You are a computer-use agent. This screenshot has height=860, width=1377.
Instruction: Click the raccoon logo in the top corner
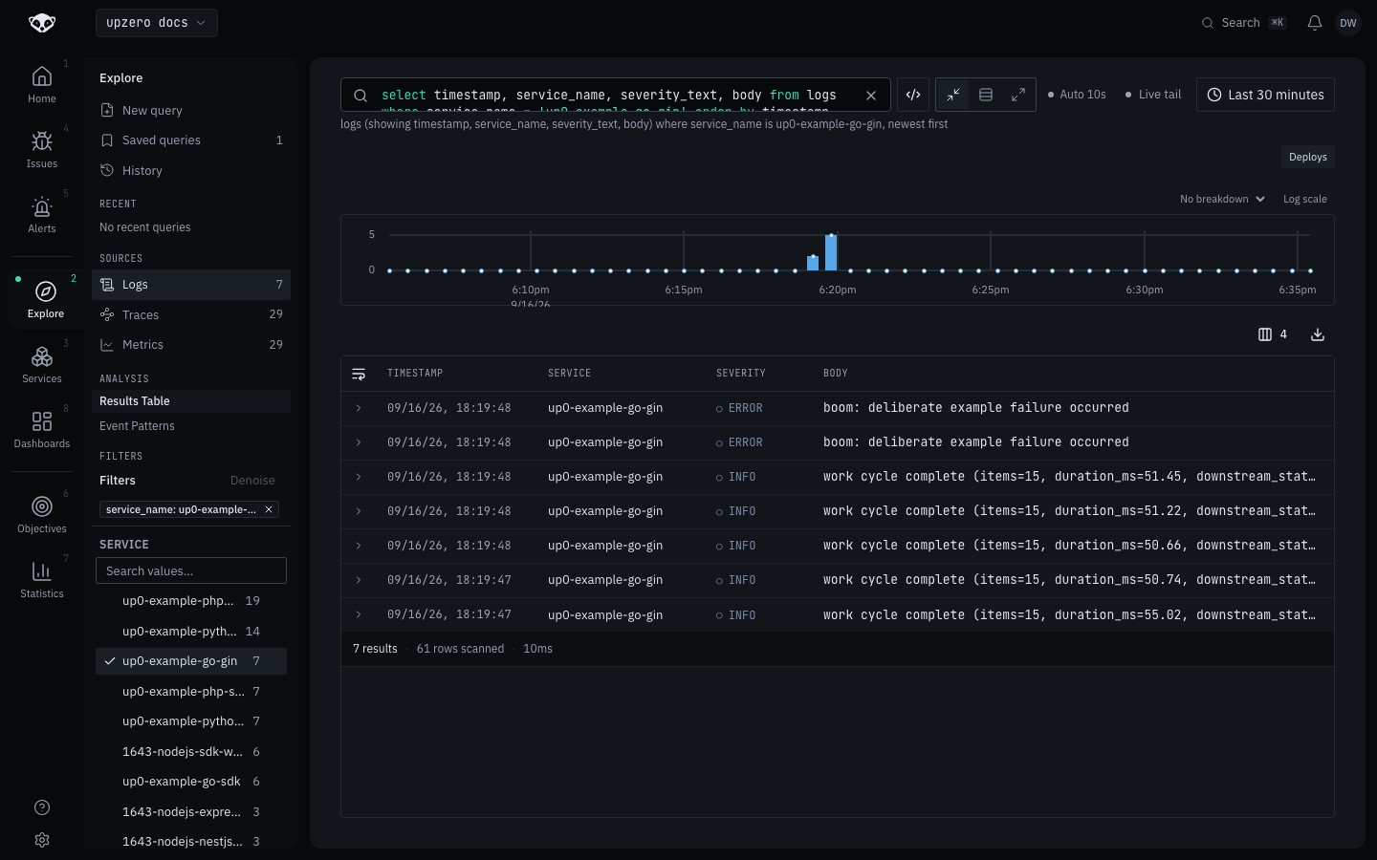(x=42, y=23)
